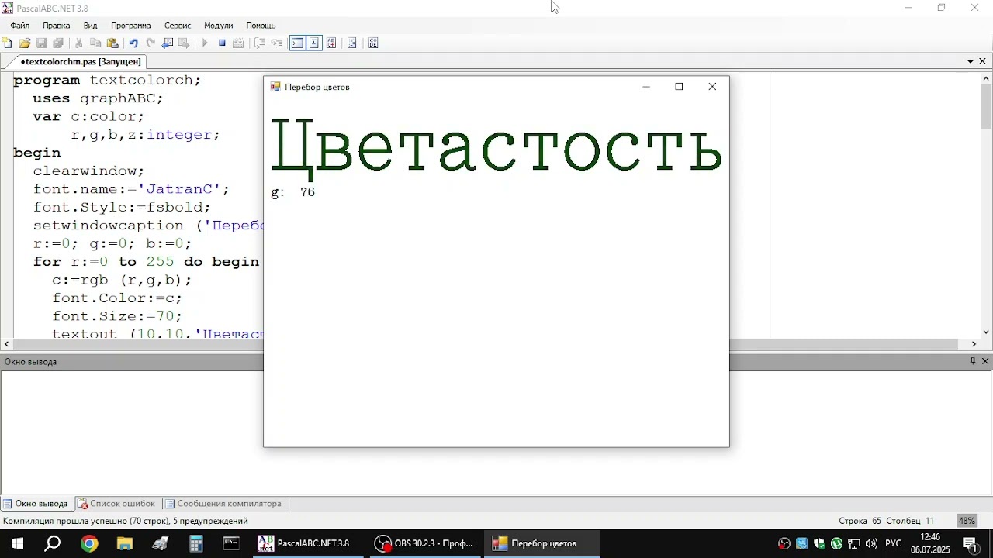Switch to the Сообщения компилятора tab
This screenshot has height=558, width=993.
223,504
